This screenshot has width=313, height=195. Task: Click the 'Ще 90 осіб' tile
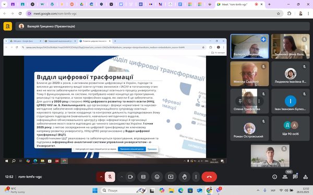[x=291, y=129]
